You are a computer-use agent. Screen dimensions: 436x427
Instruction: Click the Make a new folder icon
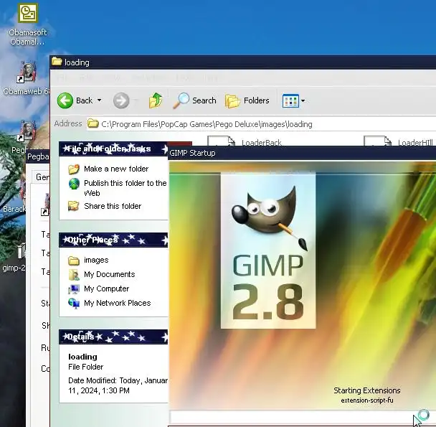pos(74,169)
